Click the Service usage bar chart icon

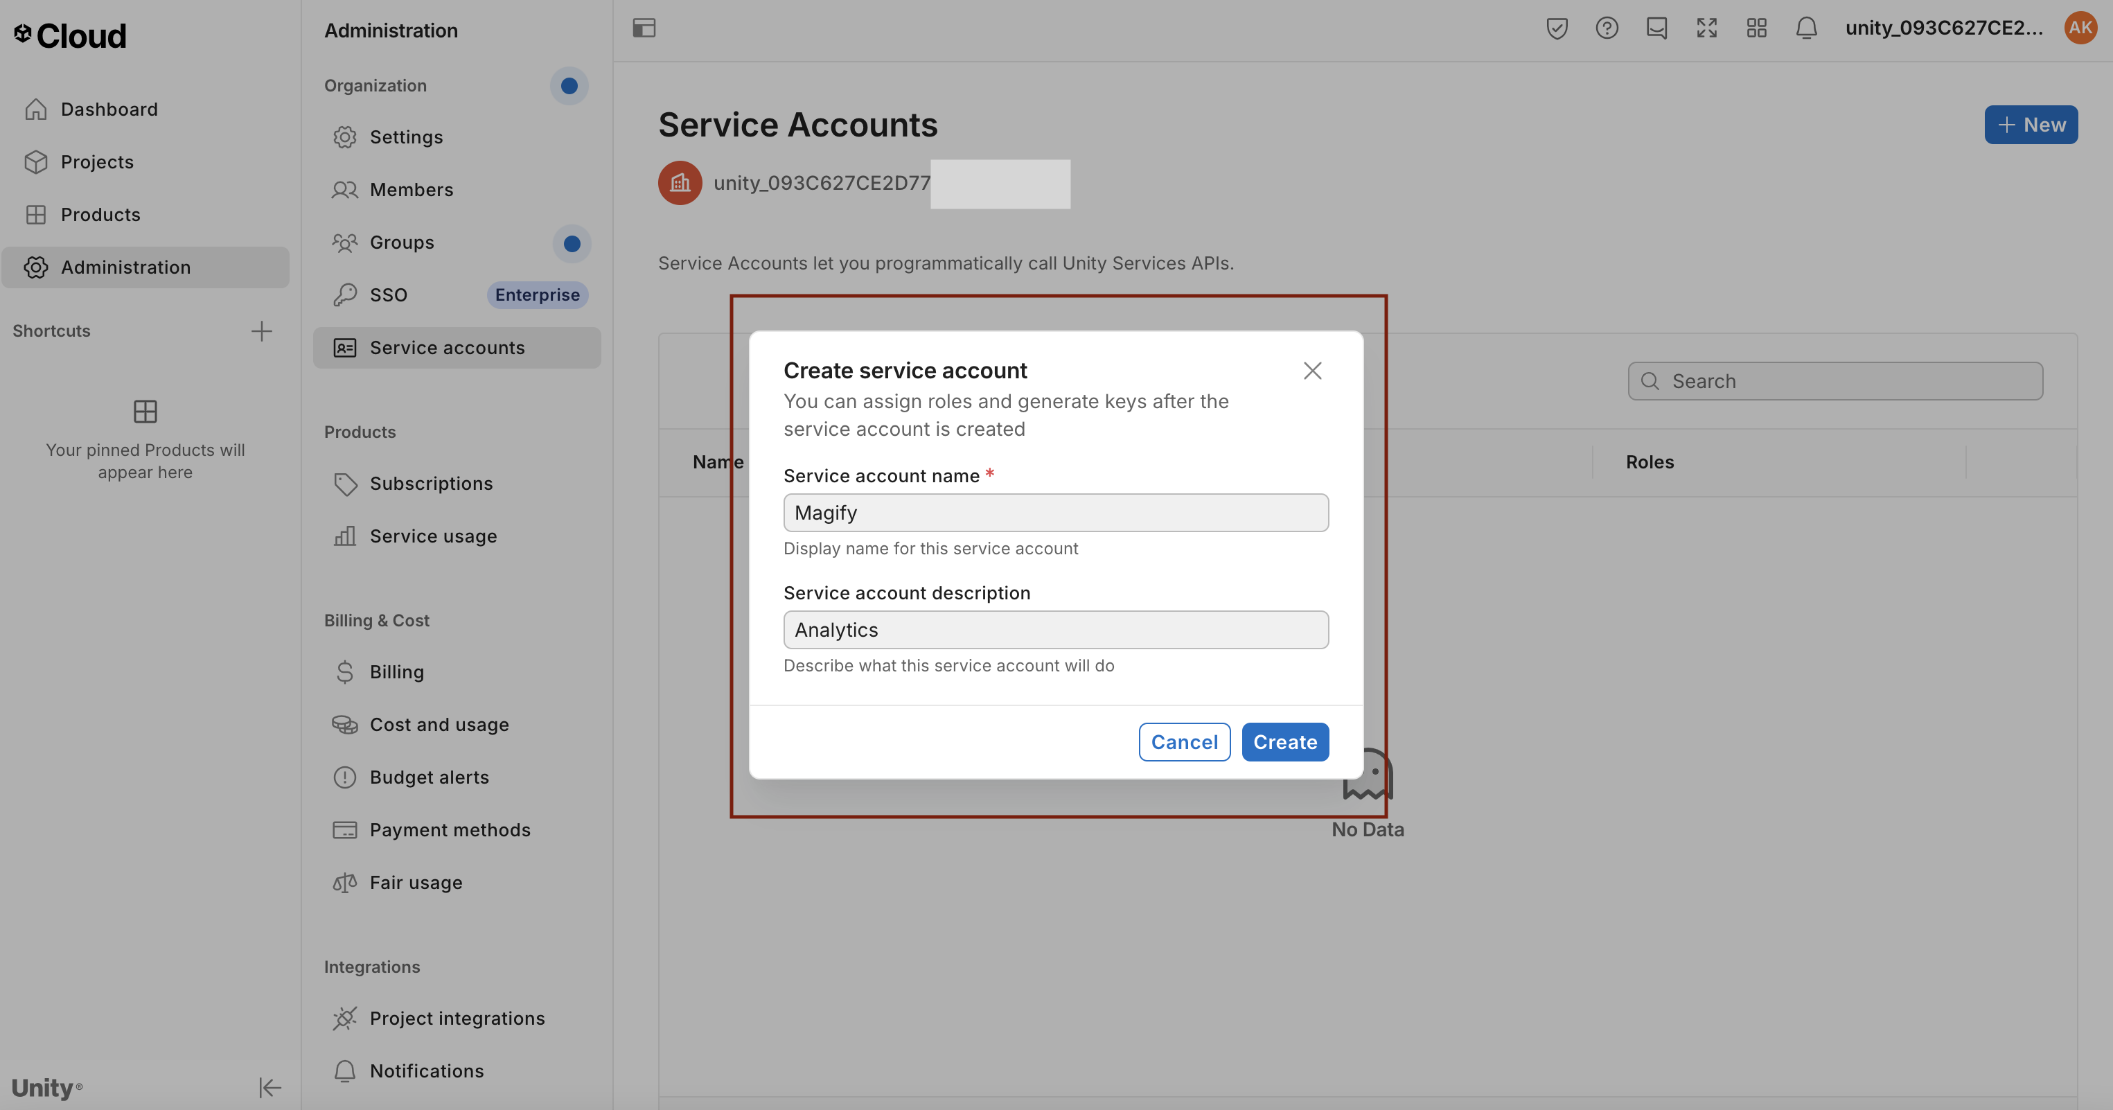point(344,536)
